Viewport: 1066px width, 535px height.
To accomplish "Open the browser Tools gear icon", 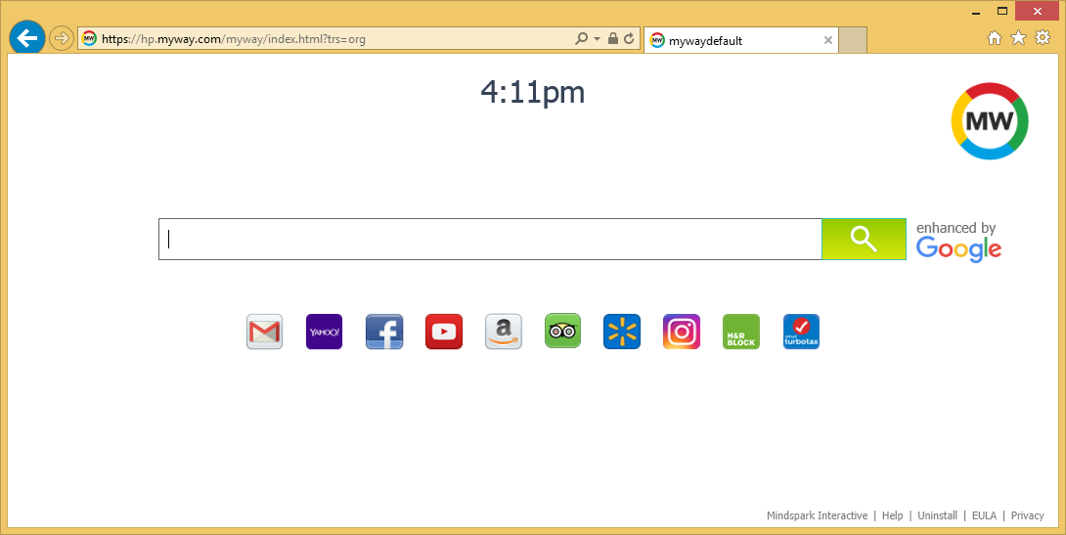I will (x=1043, y=37).
